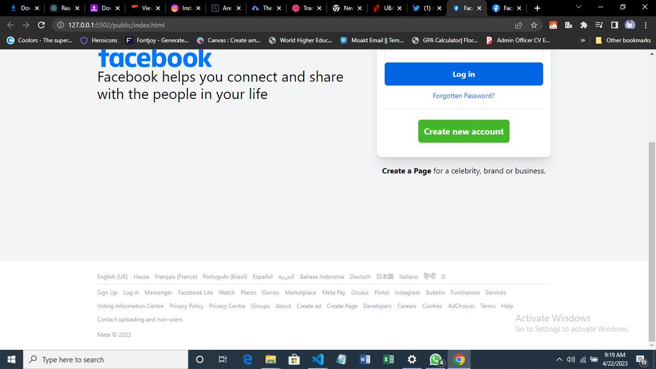Open the search tabs chevron dropdown
The height and width of the screenshot is (369, 656).
(579, 7)
